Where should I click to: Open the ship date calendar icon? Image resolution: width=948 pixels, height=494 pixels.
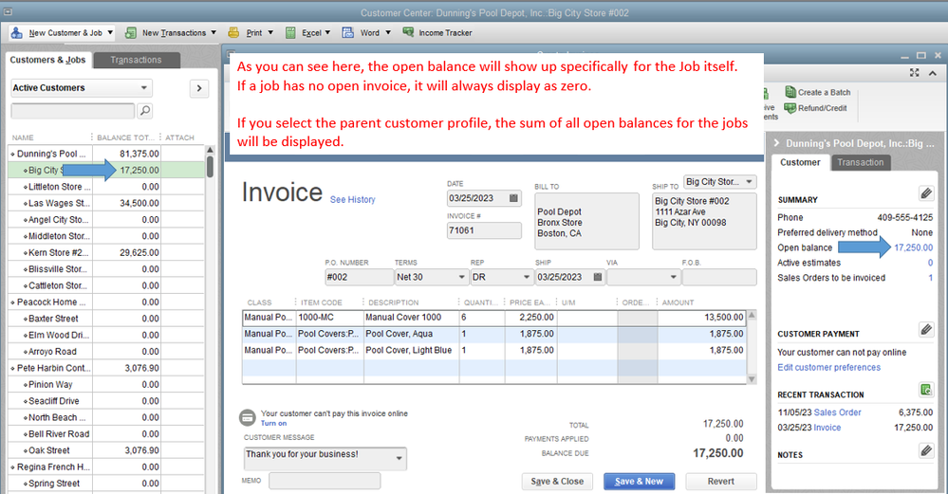coord(598,277)
